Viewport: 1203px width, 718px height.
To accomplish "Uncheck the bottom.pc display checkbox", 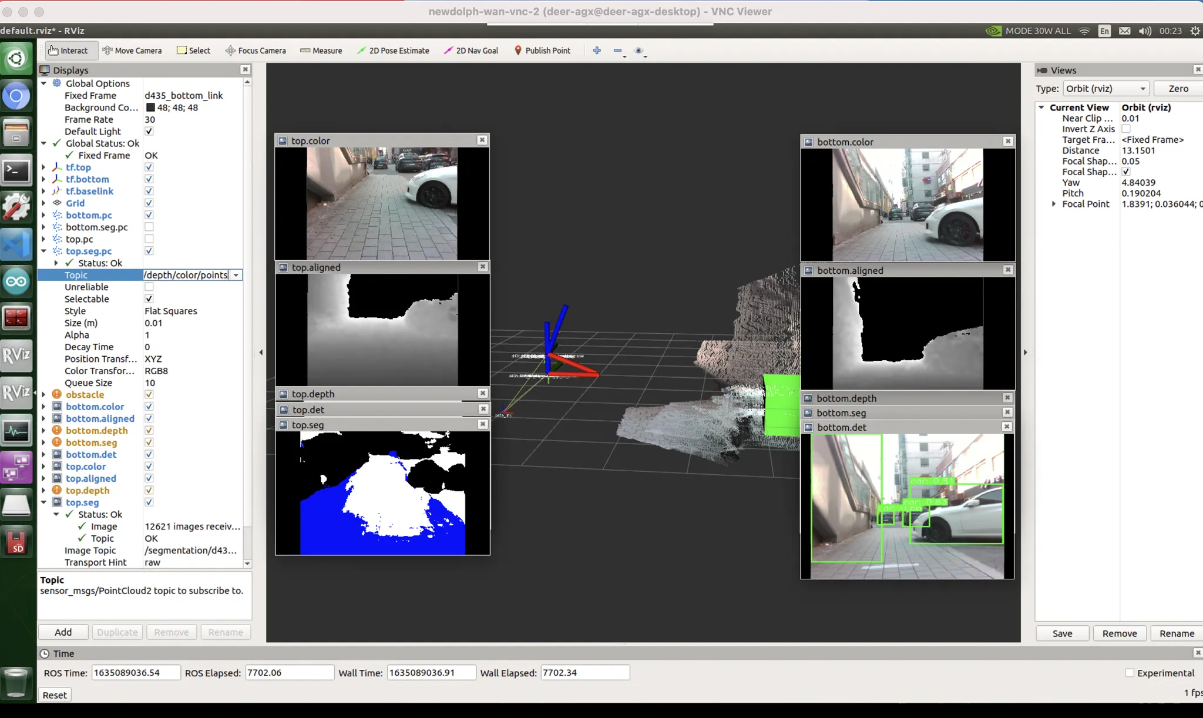I will [x=149, y=215].
